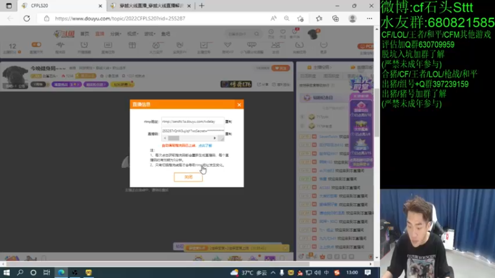Switch to the 日活跃度 ranking tab
The width and height of the screenshot is (495, 278).
[x=308, y=76]
